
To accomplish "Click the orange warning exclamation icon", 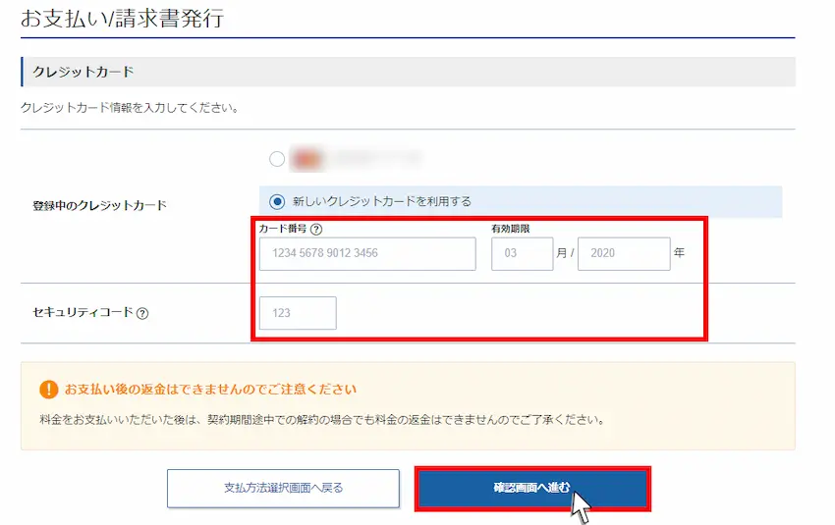I will 49,390.
